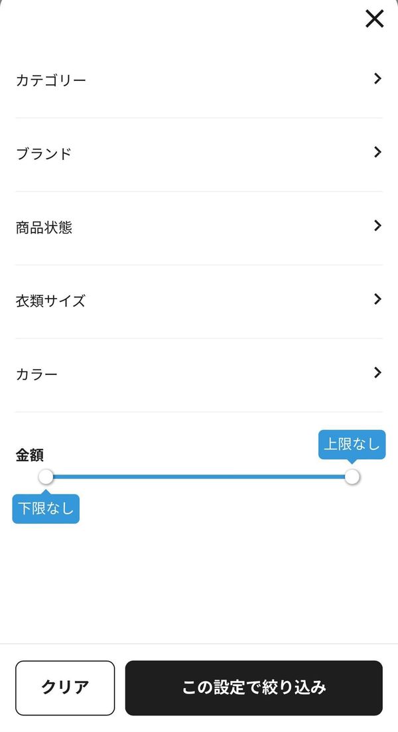Tap the chevron arrow beside カラー
398x732 pixels.
377,372
